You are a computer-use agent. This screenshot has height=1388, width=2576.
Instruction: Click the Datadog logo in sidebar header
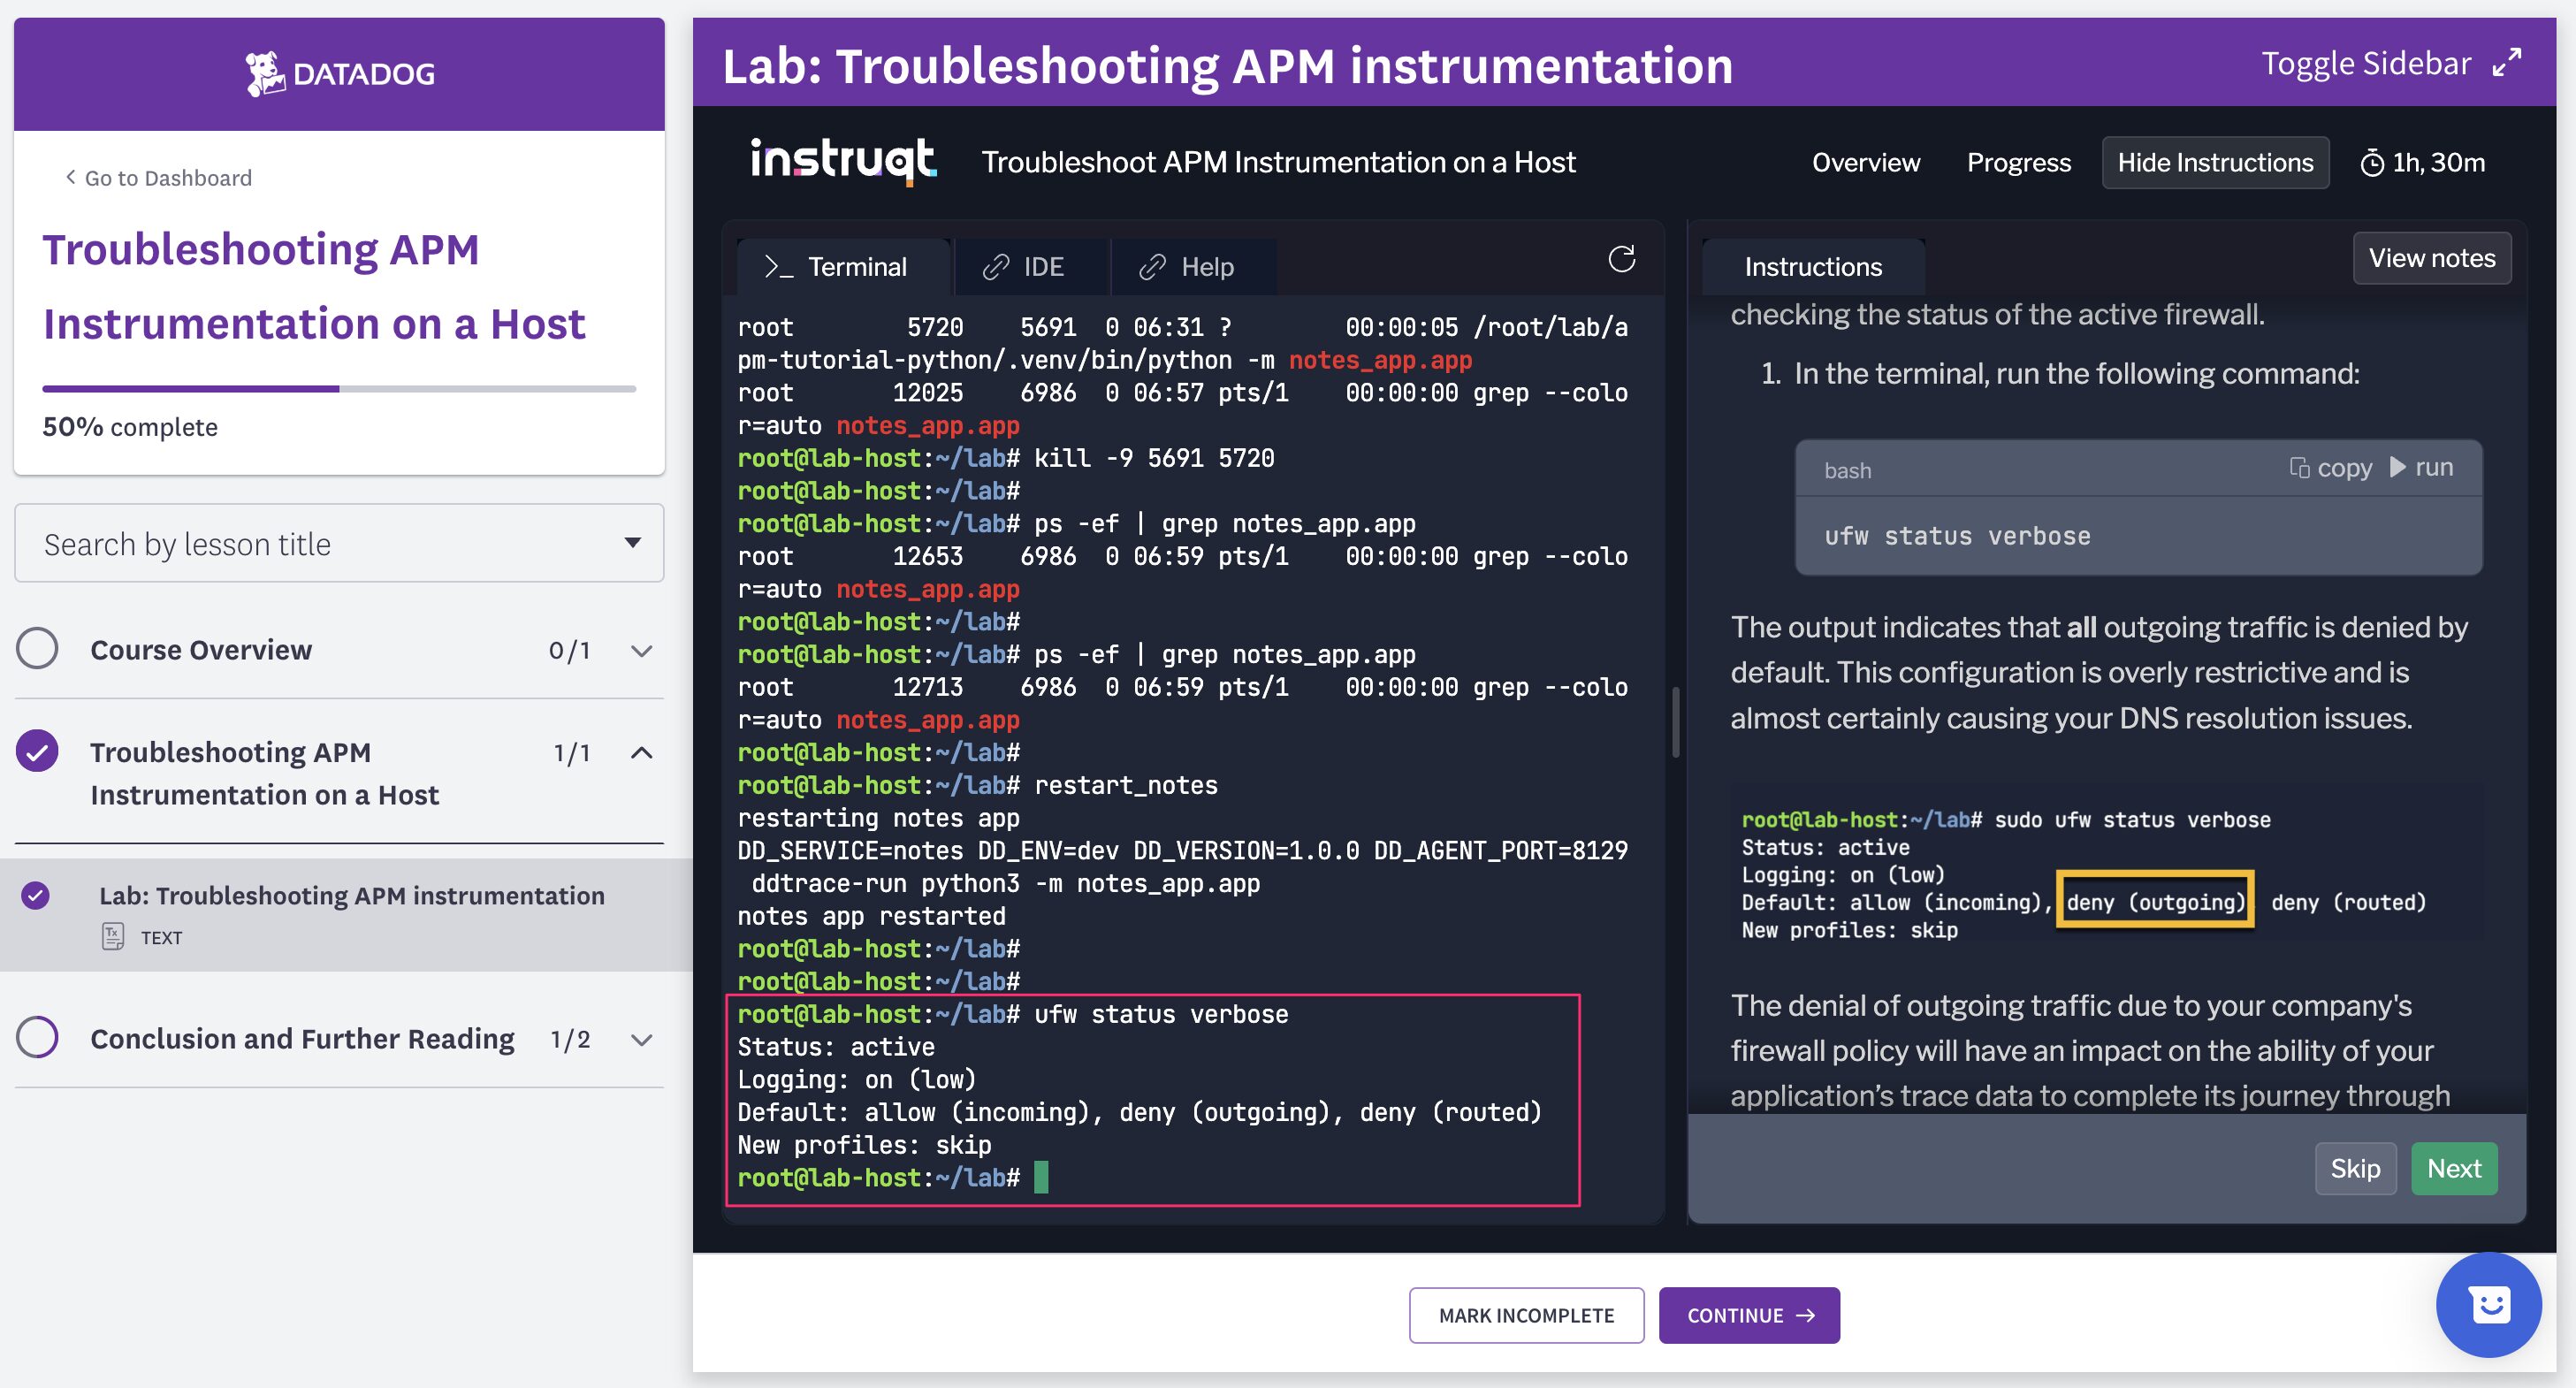coord(340,73)
